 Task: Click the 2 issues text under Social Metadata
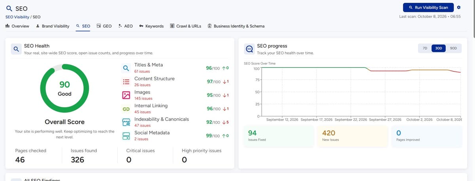tap(141, 139)
